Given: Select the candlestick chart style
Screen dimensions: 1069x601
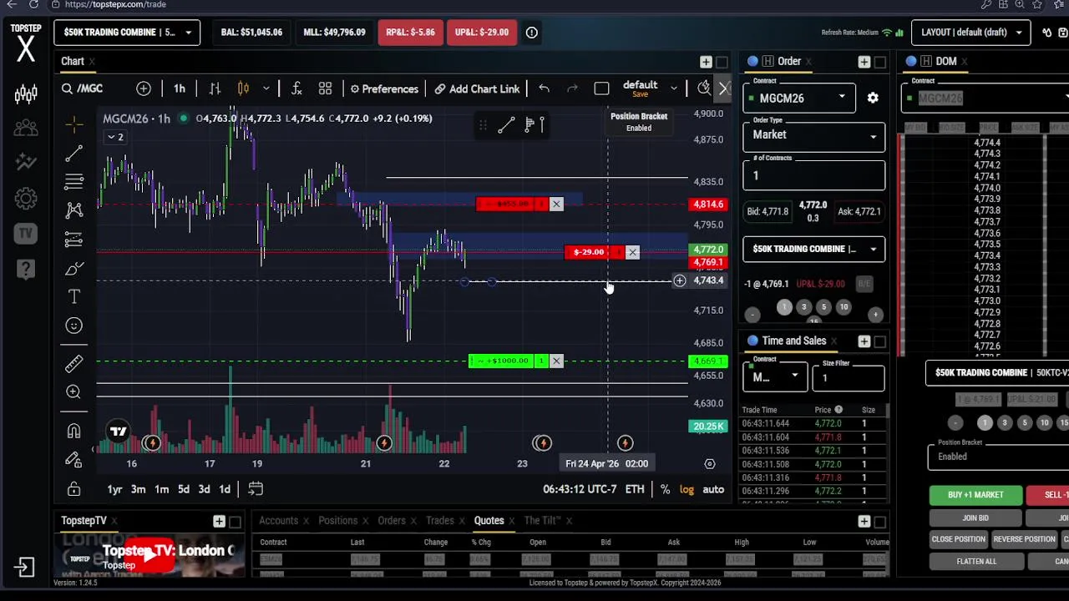Looking at the screenshot, I should 243,88.
